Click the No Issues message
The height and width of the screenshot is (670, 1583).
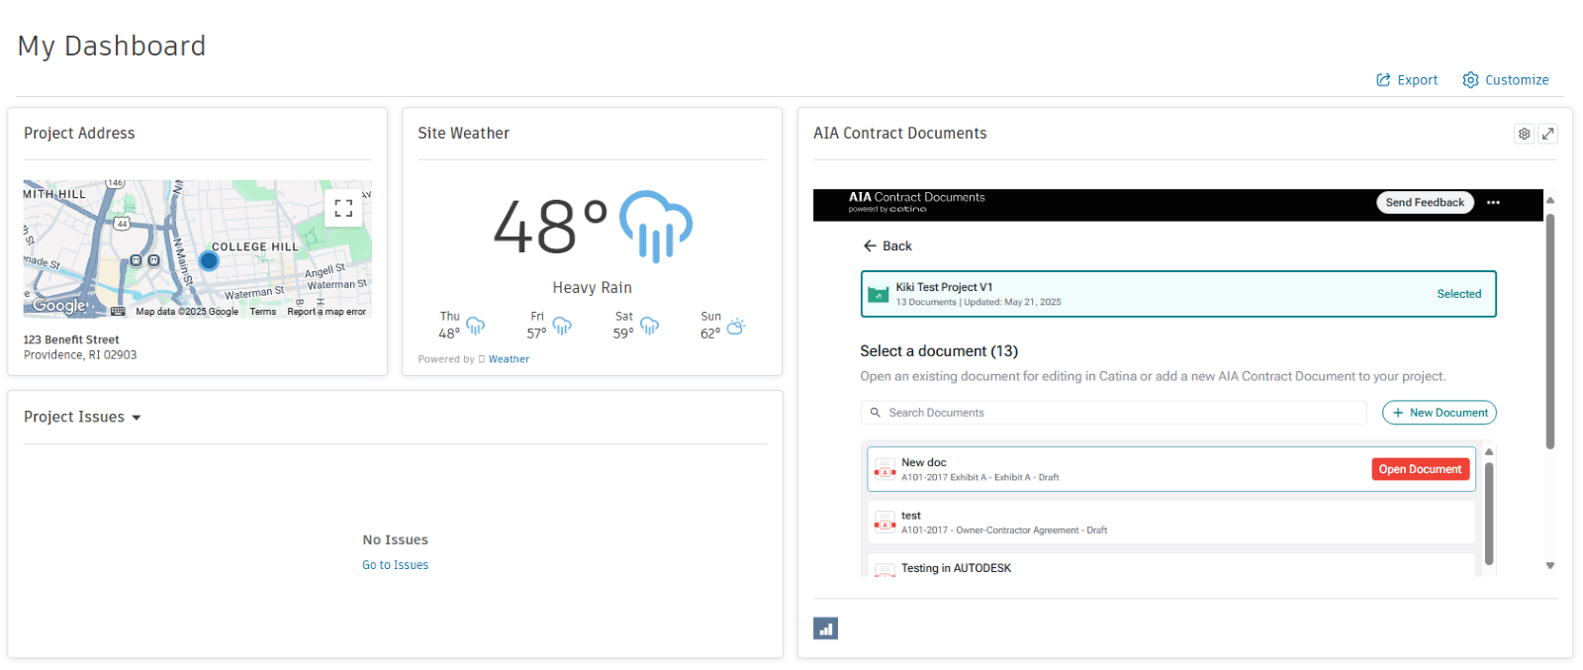(395, 540)
